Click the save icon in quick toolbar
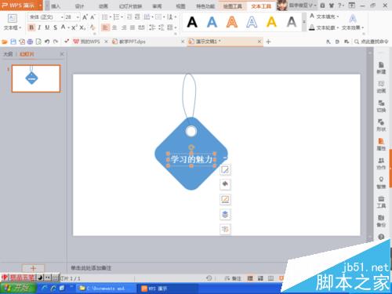The image size is (392, 294). pyautogui.click(x=13, y=42)
